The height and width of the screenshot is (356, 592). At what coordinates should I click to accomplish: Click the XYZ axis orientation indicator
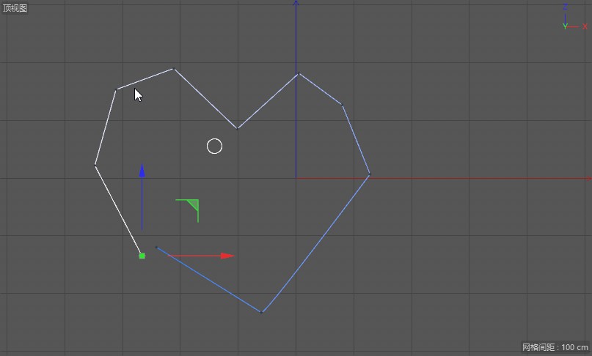click(x=574, y=18)
